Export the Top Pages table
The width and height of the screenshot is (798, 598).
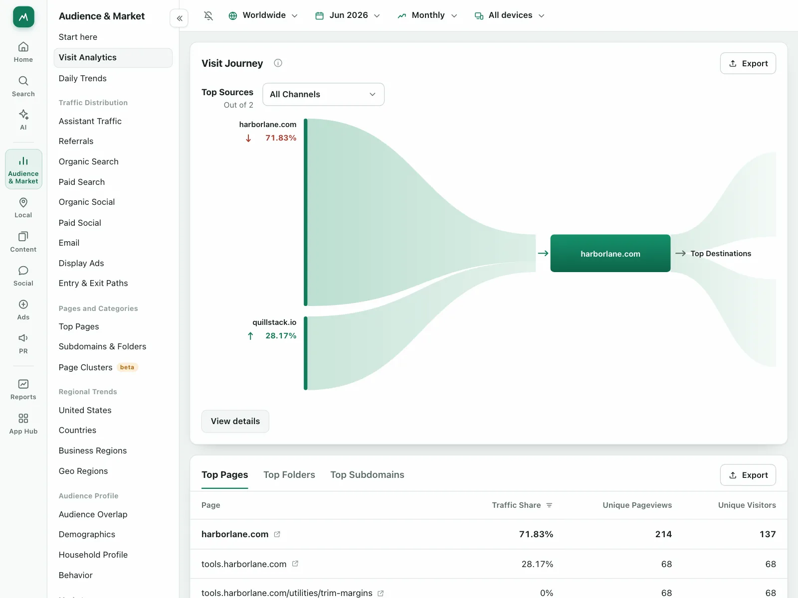pos(748,475)
